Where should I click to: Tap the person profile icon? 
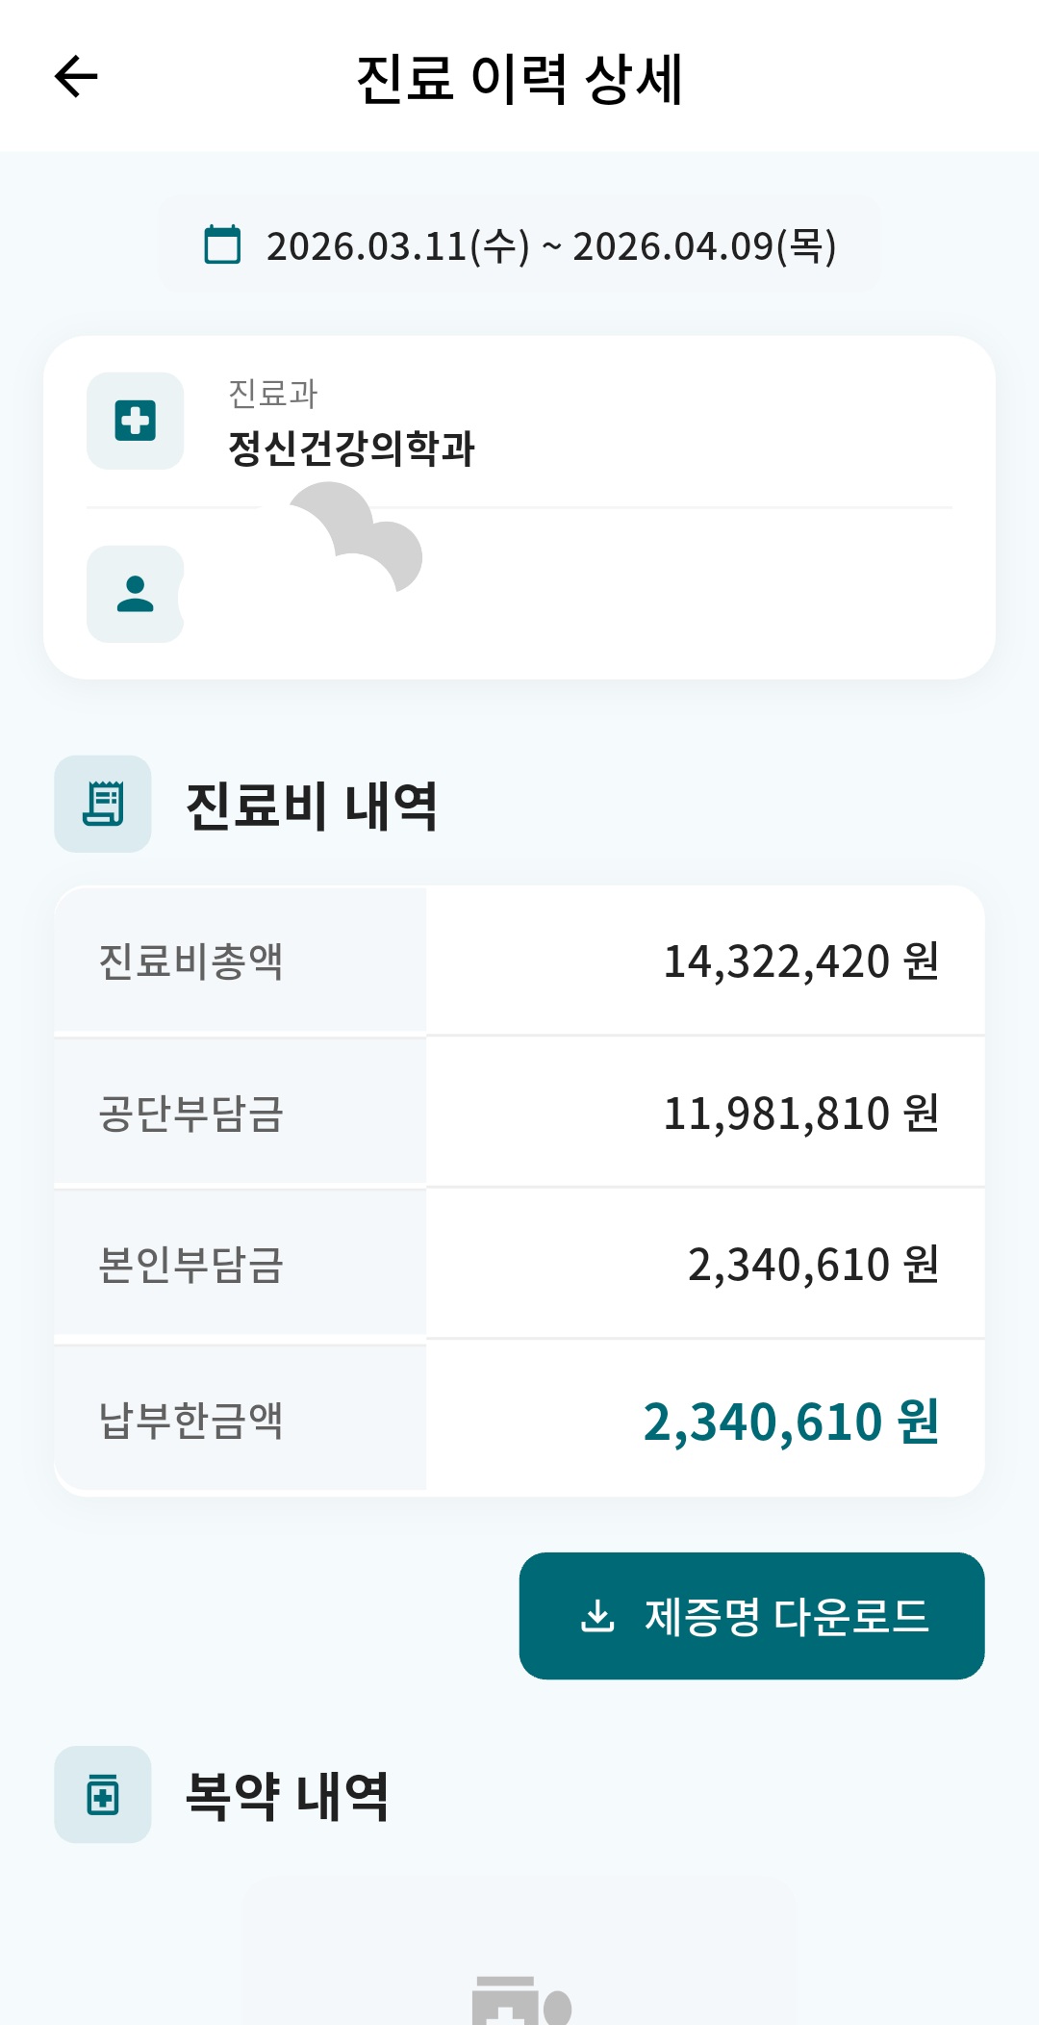point(135,594)
